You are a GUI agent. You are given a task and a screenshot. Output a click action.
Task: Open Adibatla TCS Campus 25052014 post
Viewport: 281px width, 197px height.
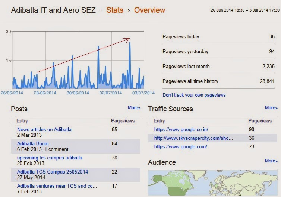[x=53, y=172]
